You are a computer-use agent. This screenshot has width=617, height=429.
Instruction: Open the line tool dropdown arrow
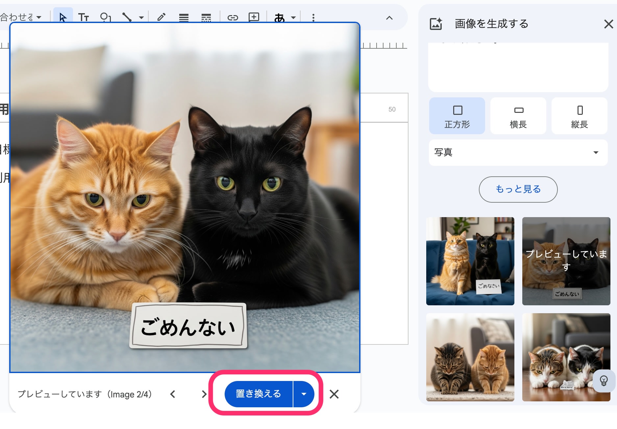tap(141, 17)
